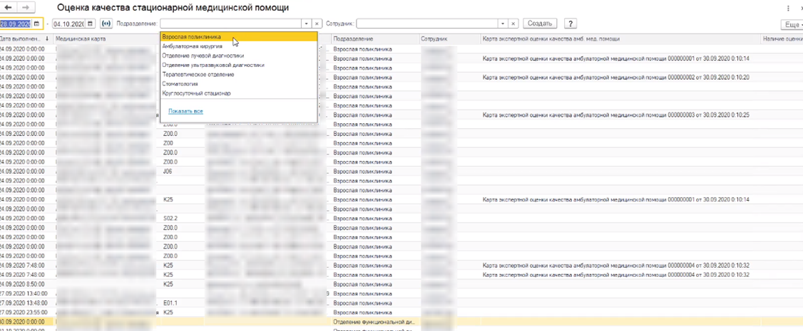Click the Показать все link

pyautogui.click(x=185, y=111)
